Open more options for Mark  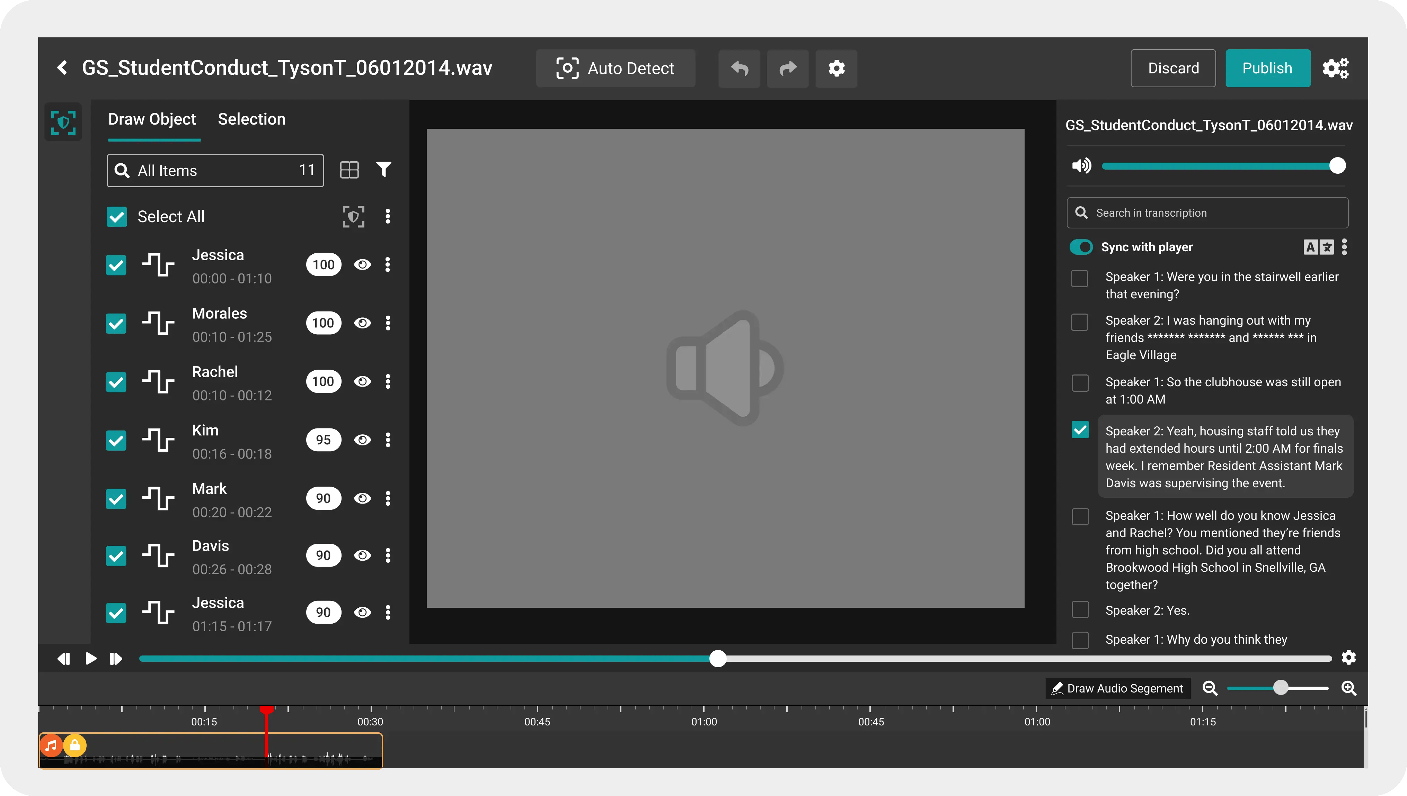tap(388, 499)
